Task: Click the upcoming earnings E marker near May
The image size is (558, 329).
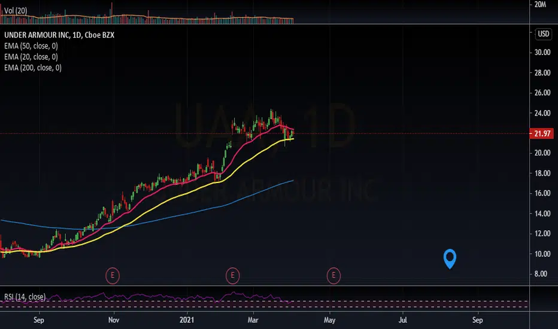Action: tap(333, 275)
